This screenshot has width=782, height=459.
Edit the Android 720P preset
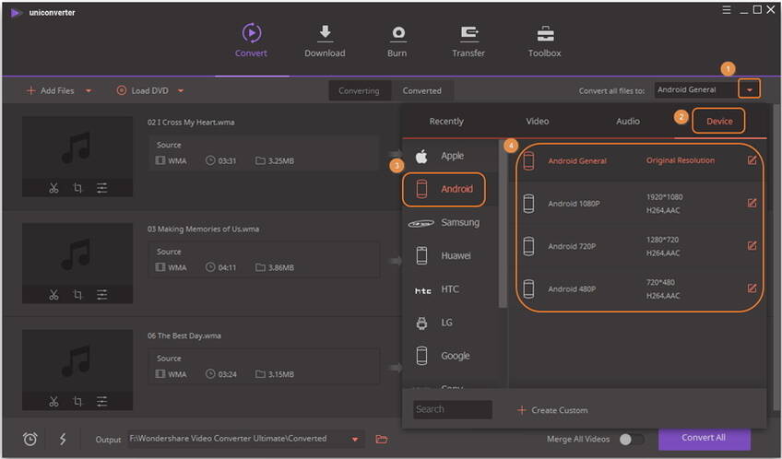coord(752,246)
